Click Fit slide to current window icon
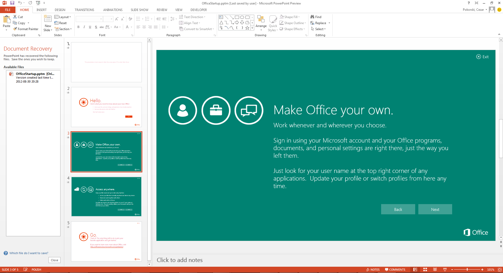Viewport: 503px width, 273px height. 500,270
